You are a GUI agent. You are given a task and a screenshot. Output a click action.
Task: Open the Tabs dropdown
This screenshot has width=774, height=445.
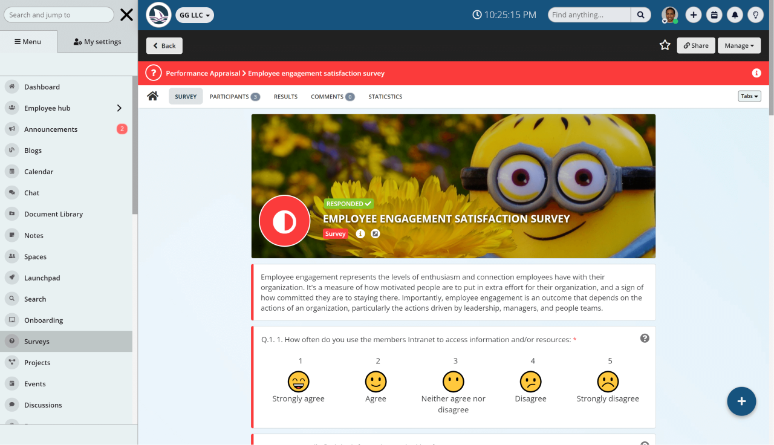pos(749,96)
